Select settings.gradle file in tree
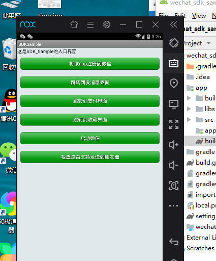 201,216
